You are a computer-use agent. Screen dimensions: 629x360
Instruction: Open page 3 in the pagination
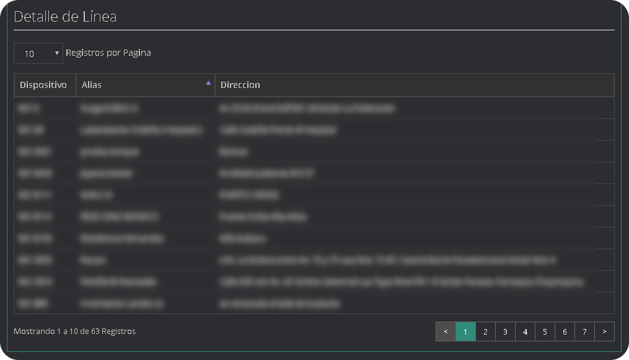(x=505, y=331)
